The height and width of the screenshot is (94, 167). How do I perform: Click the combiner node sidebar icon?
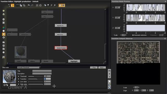click(3, 46)
